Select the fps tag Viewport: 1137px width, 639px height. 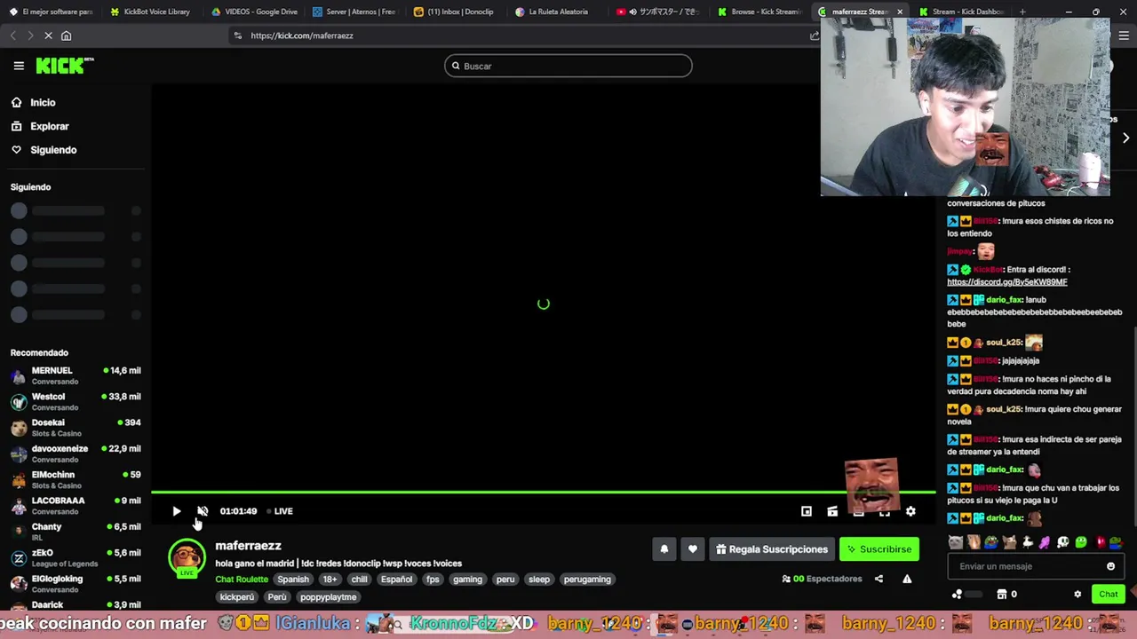(x=433, y=580)
